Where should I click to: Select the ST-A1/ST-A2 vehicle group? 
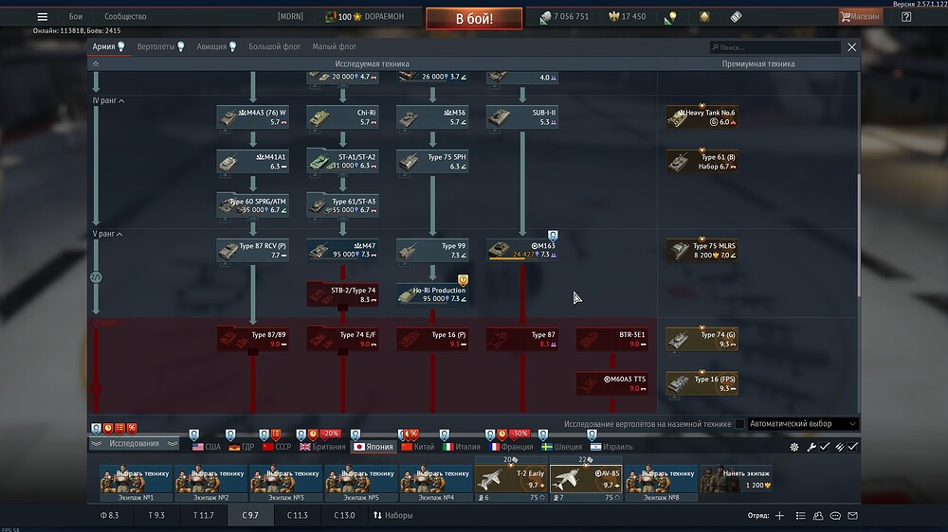click(x=343, y=161)
